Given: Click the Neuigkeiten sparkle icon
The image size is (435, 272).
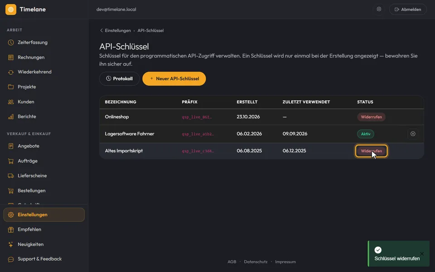Looking at the screenshot, I should [11, 244].
